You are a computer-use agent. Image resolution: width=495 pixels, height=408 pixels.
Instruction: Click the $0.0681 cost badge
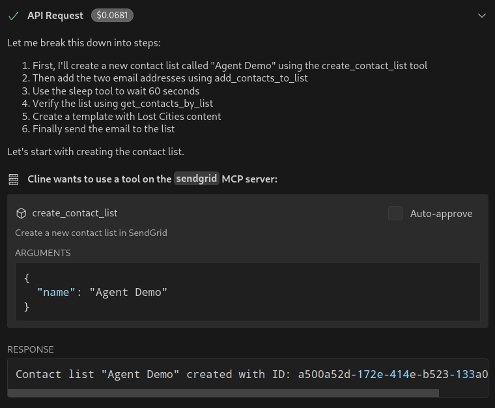(112, 15)
